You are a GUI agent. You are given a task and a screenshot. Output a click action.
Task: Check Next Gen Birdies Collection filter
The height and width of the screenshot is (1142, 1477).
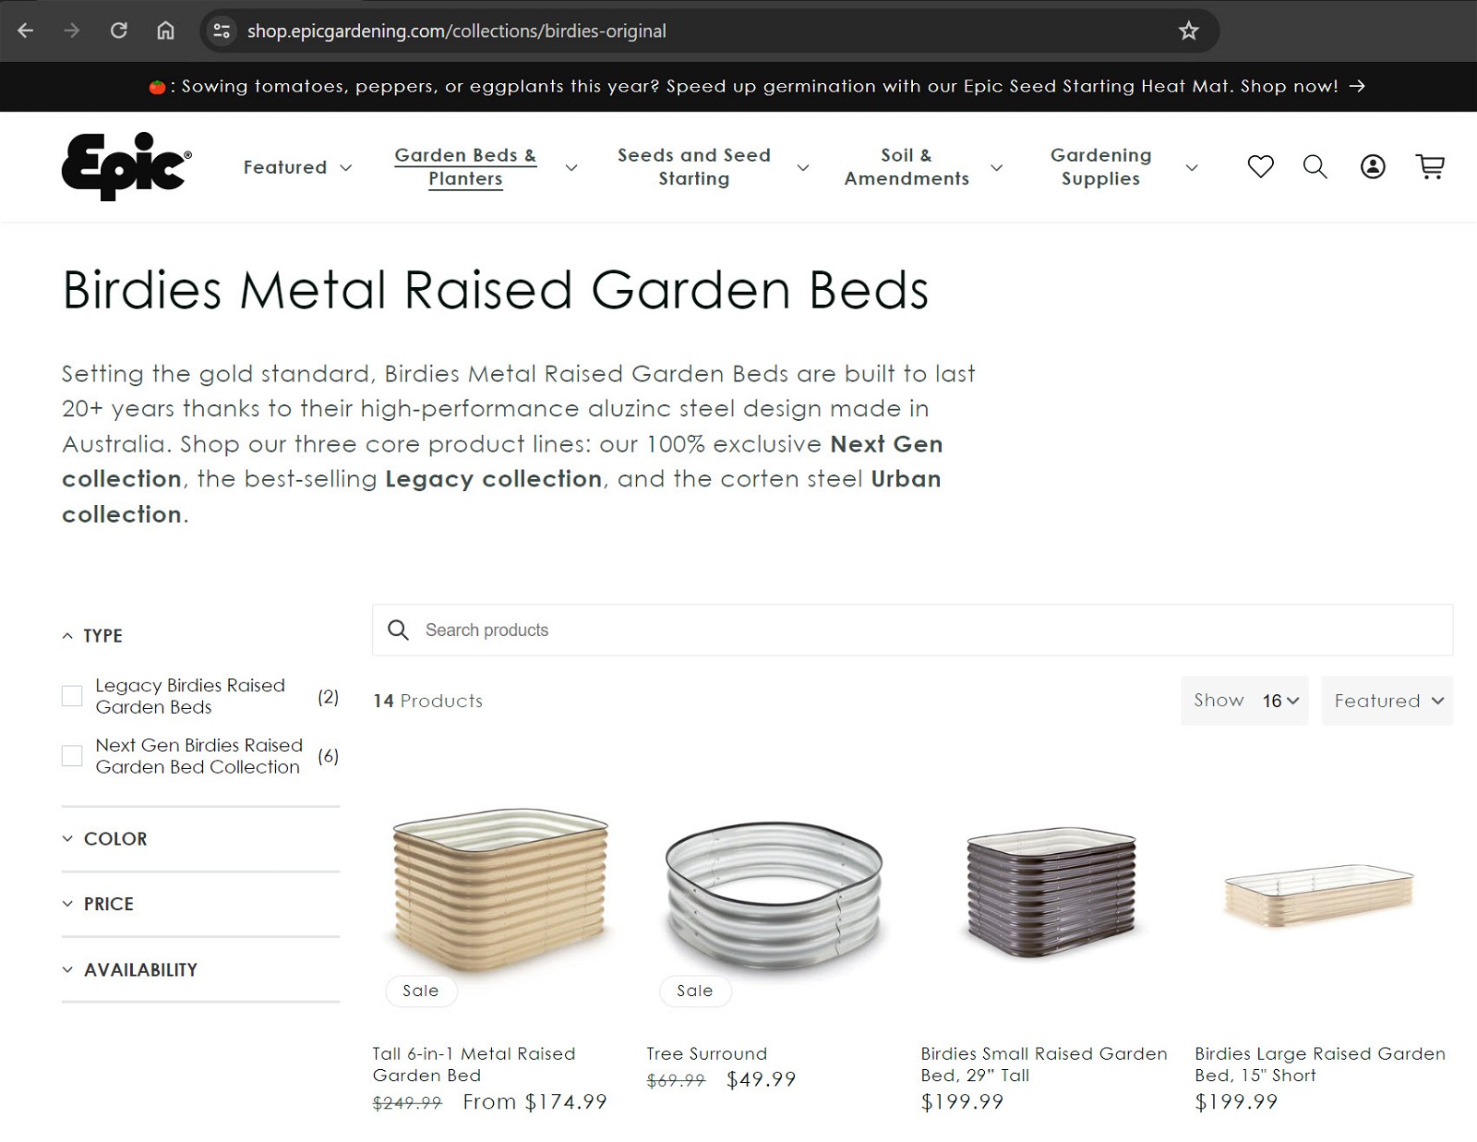(x=72, y=756)
